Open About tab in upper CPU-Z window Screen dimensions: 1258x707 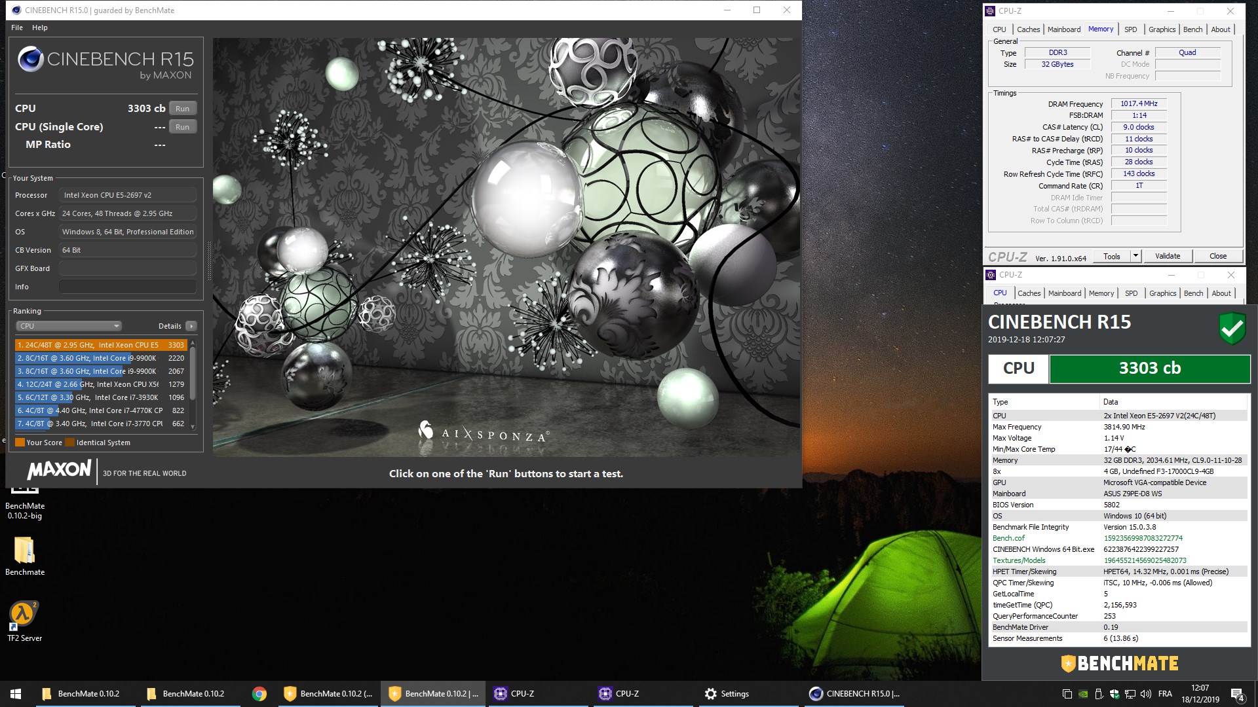click(x=1221, y=29)
